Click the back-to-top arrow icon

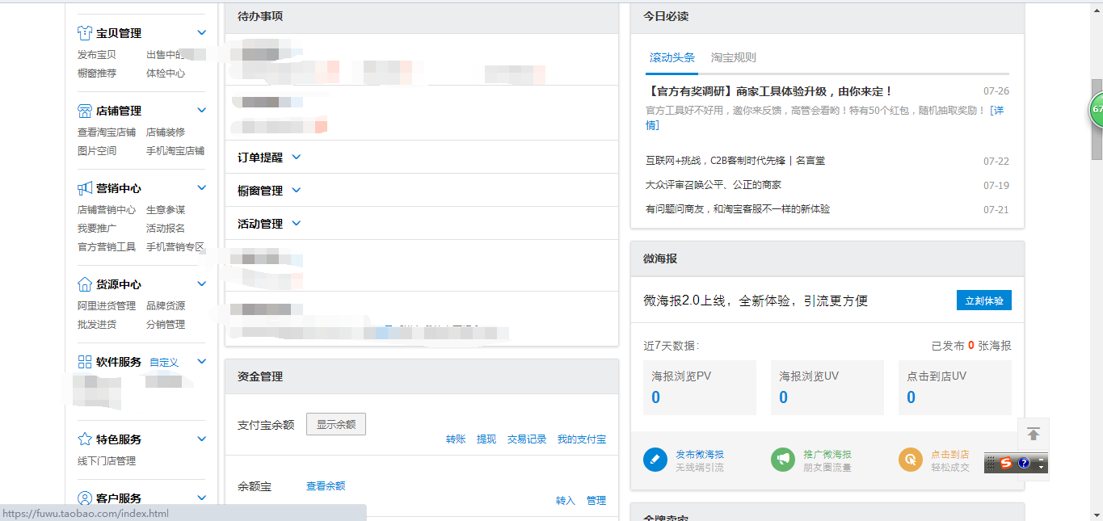point(1034,434)
